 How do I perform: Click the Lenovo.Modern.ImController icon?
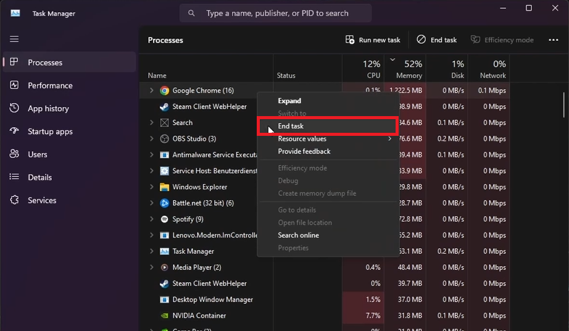(x=164, y=235)
